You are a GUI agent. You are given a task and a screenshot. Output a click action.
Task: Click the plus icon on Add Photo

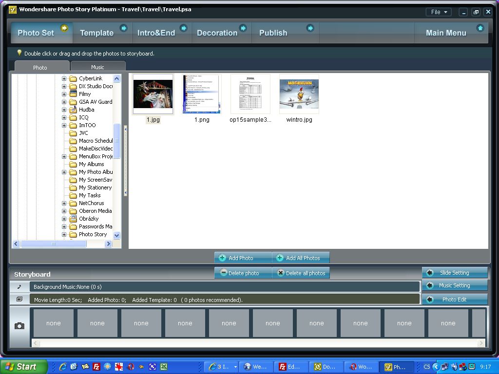coord(222,258)
